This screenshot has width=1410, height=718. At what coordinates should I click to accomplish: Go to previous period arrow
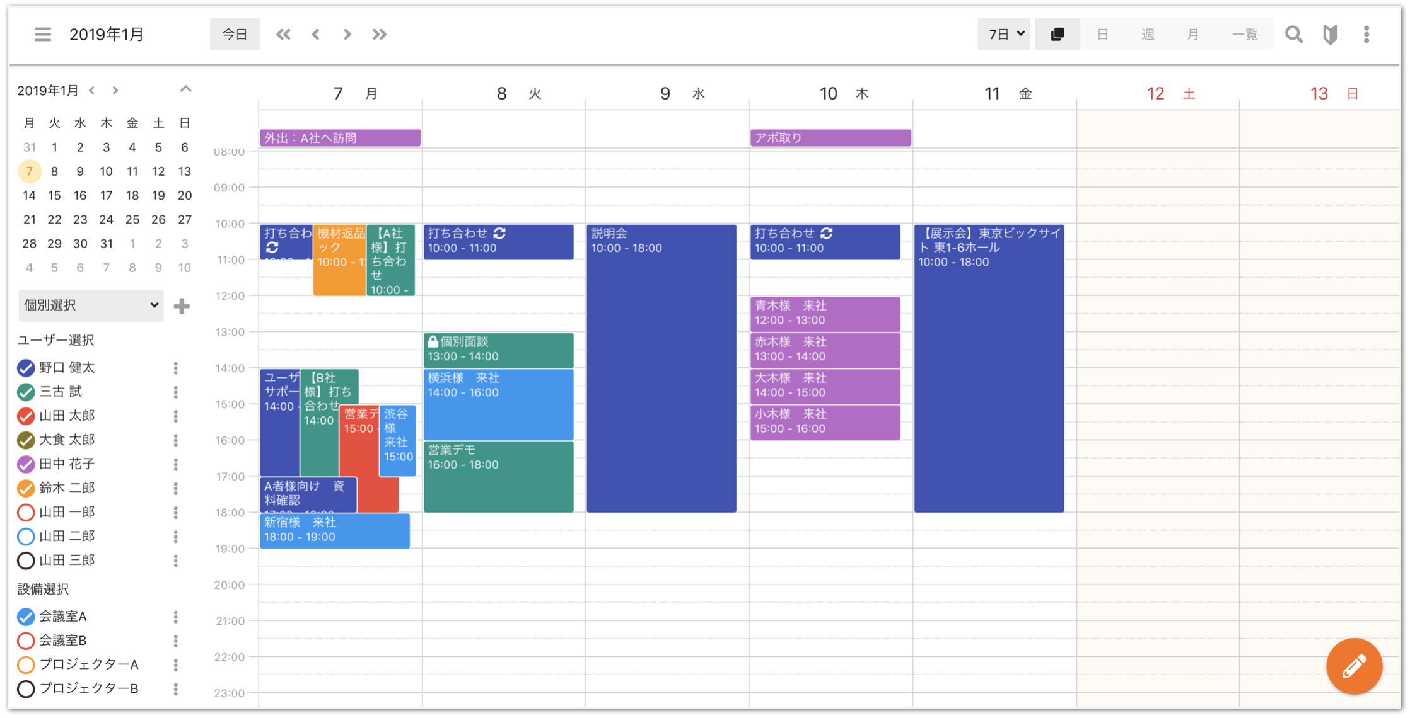tap(315, 34)
